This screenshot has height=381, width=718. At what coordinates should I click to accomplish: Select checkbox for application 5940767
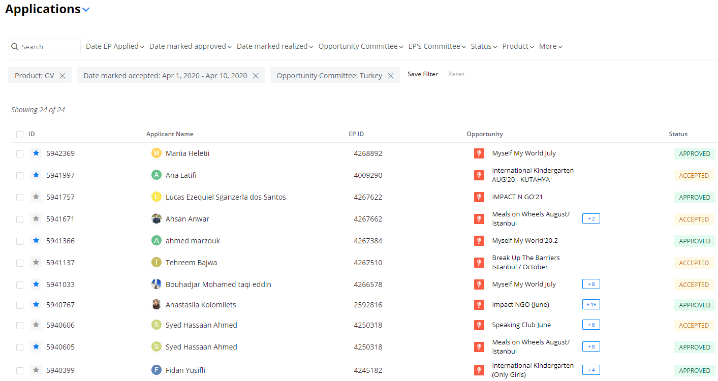pos(20,305)
